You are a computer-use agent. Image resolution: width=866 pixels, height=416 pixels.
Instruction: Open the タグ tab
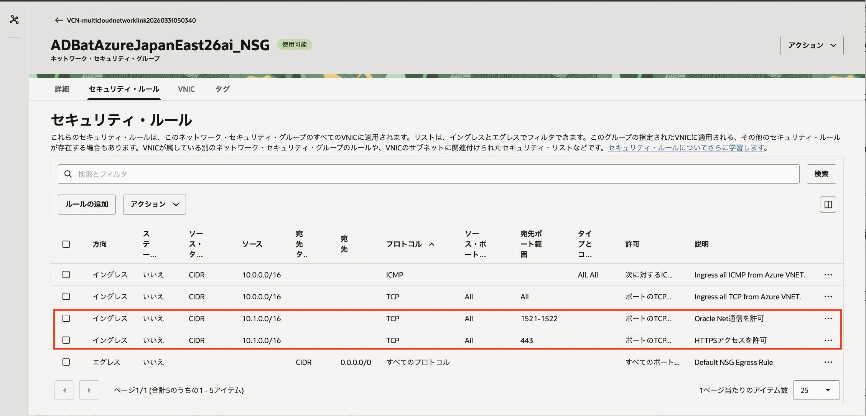coord(222,89)
